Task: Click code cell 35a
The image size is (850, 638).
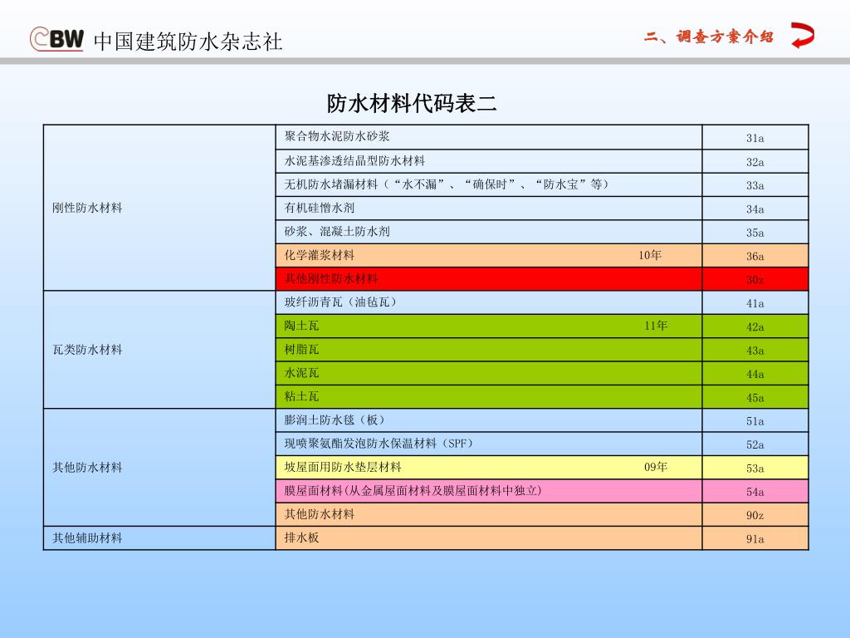Action: pyautogui.click(x=755, y=232)
